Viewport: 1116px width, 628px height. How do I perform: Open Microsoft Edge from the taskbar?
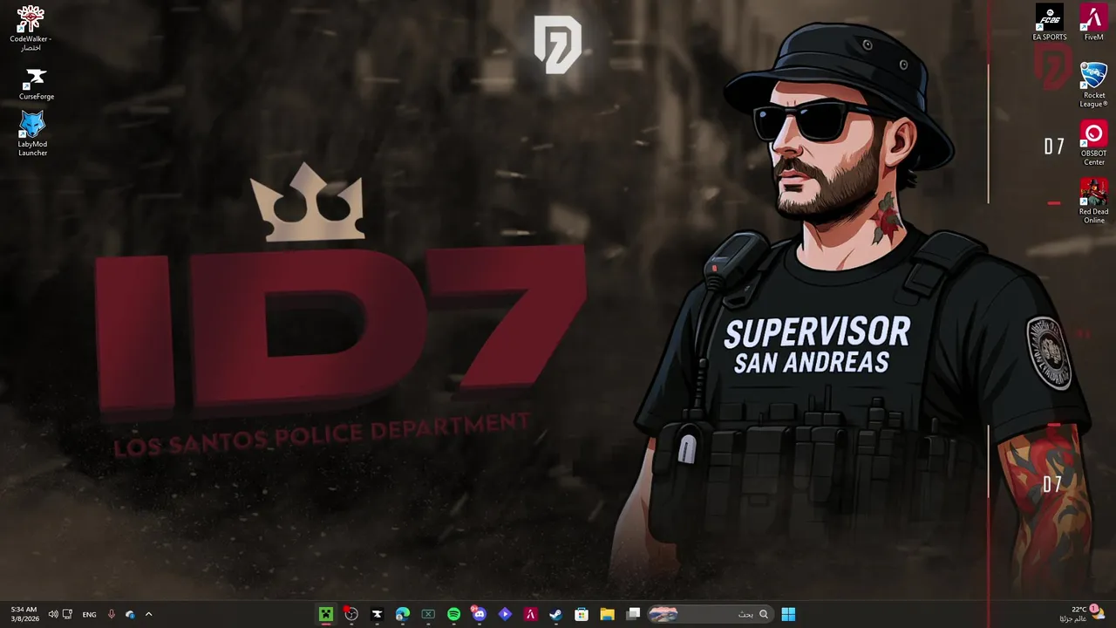click(402, 614)
